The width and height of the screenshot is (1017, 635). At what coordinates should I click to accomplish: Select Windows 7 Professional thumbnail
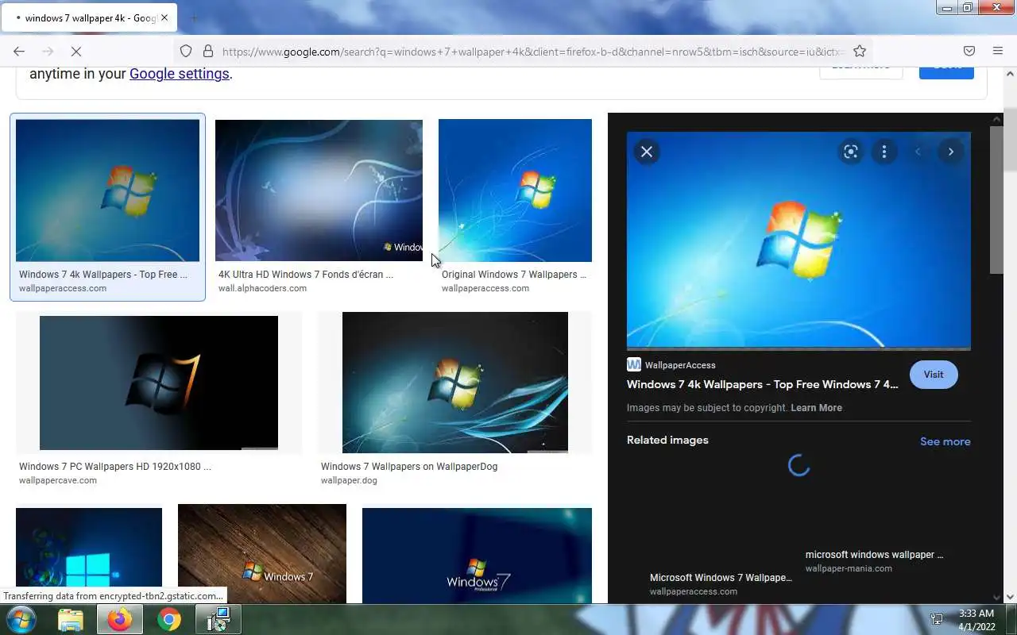tap(477, 556)
